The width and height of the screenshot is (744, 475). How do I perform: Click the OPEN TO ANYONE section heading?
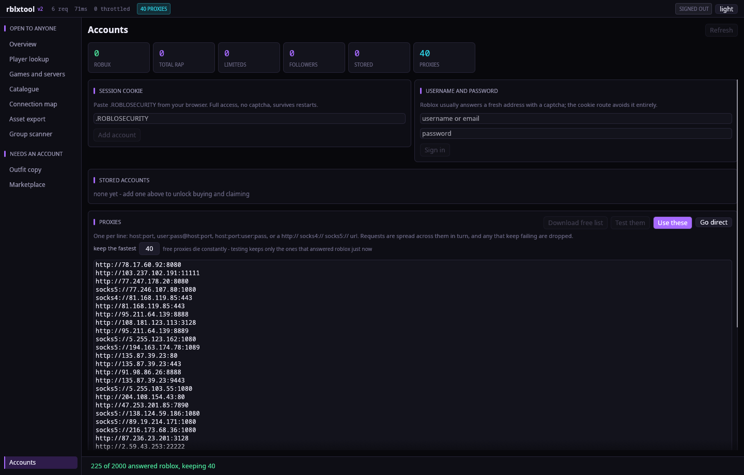coord(33,28)
